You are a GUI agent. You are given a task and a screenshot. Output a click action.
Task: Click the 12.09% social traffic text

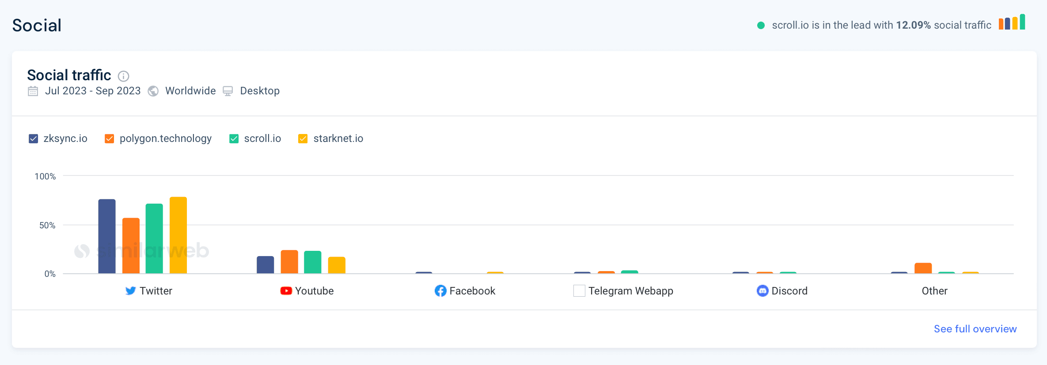coord(944,26)
